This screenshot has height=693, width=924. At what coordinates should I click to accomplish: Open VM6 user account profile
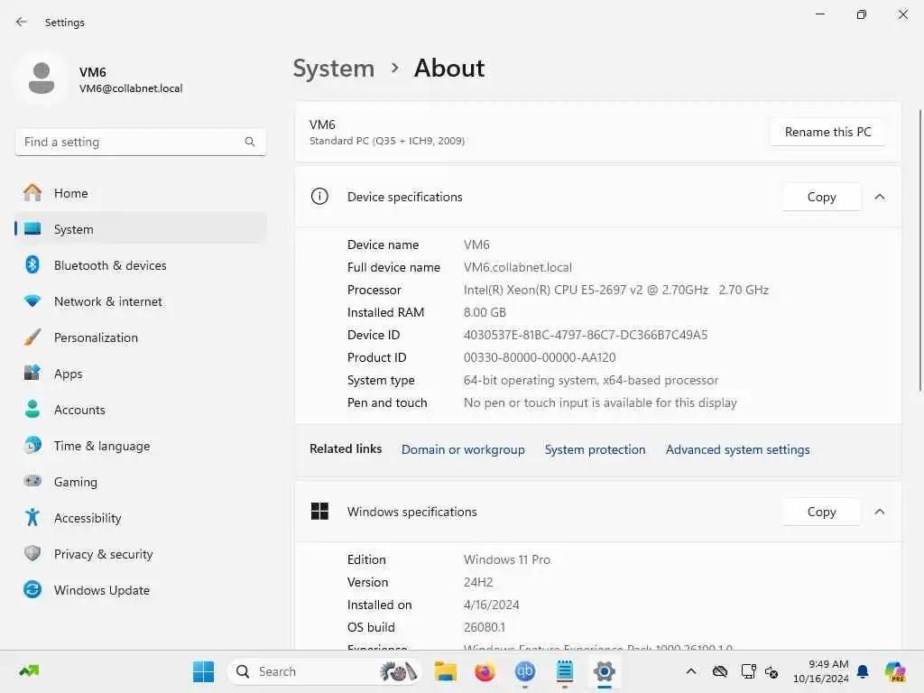pyautogui.click(x=100, y=79)
